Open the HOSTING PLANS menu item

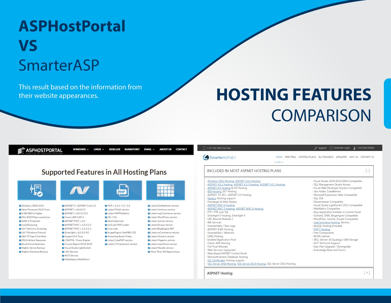[307, 157]
